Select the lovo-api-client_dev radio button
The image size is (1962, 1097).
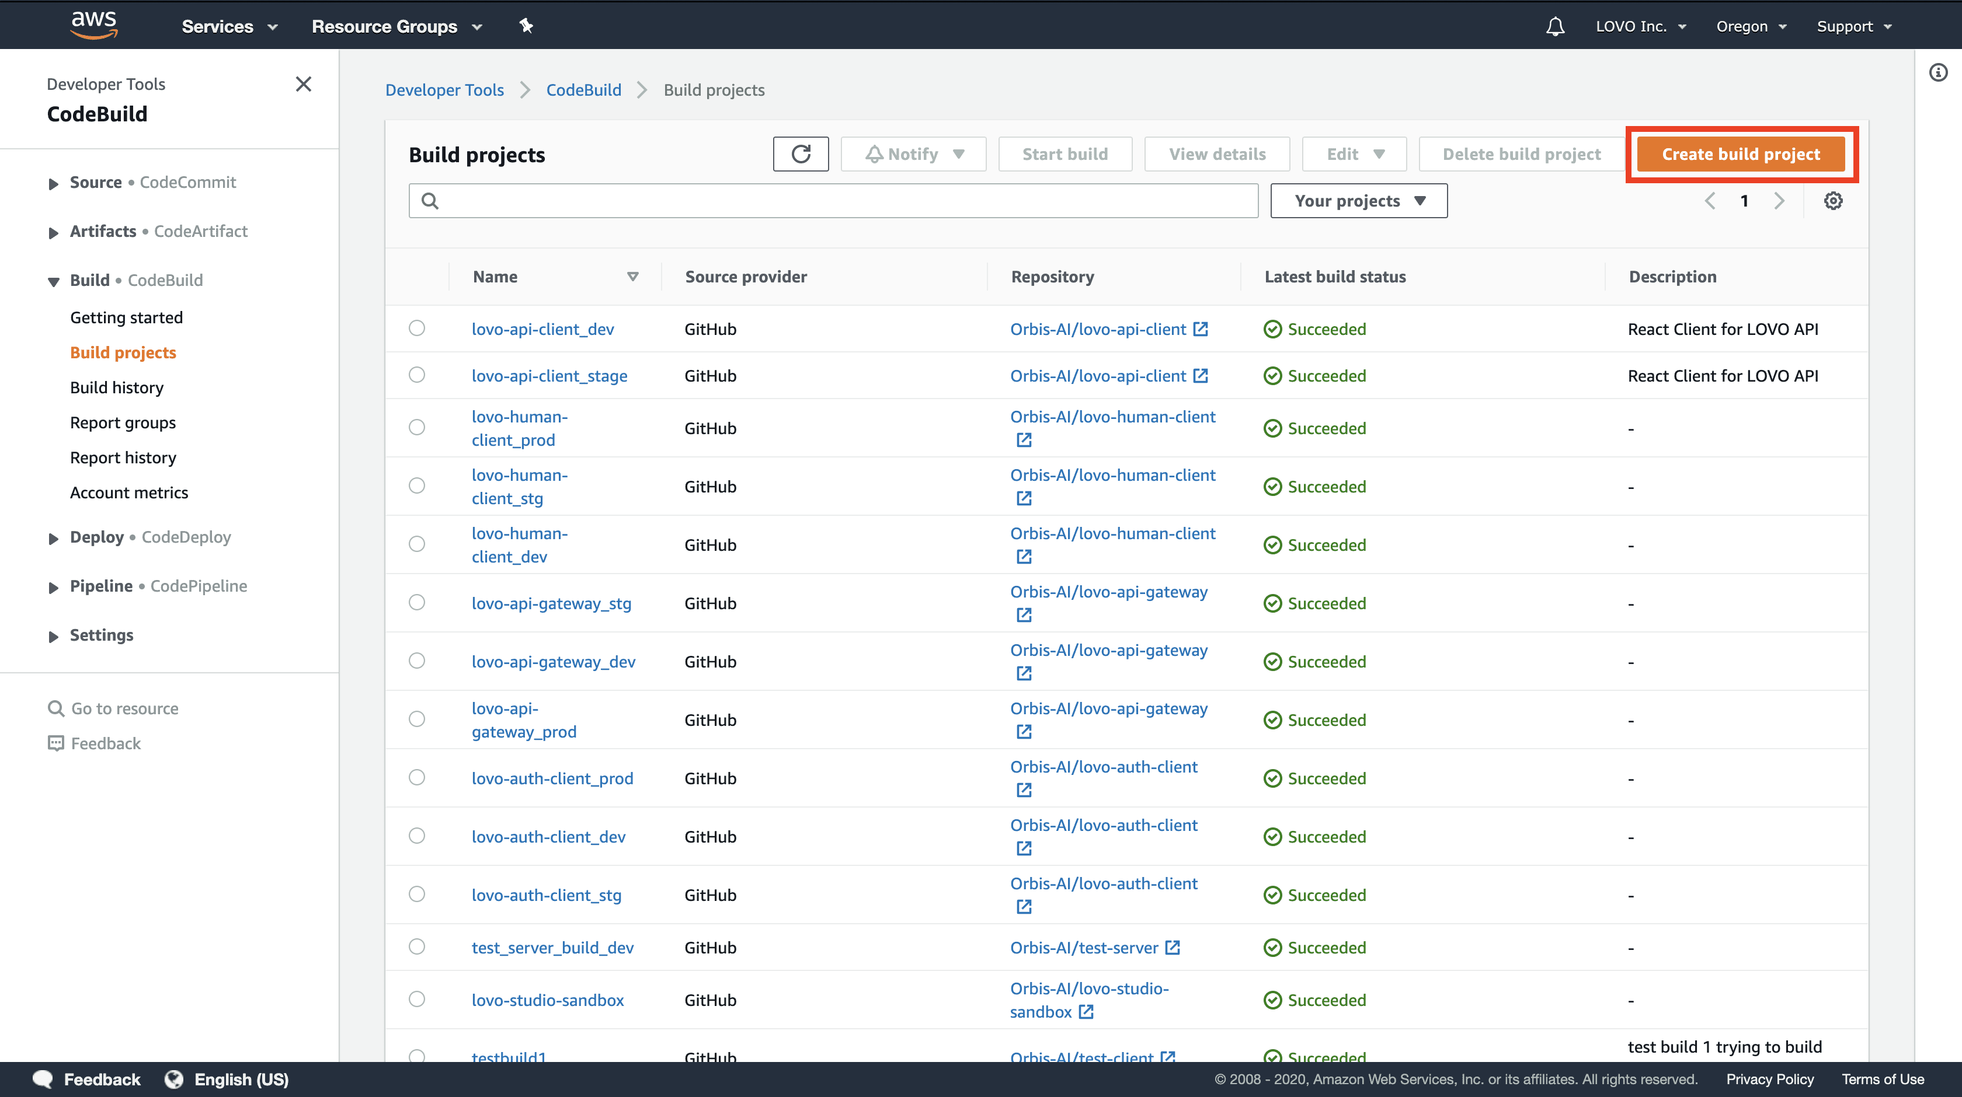(416, 328)
